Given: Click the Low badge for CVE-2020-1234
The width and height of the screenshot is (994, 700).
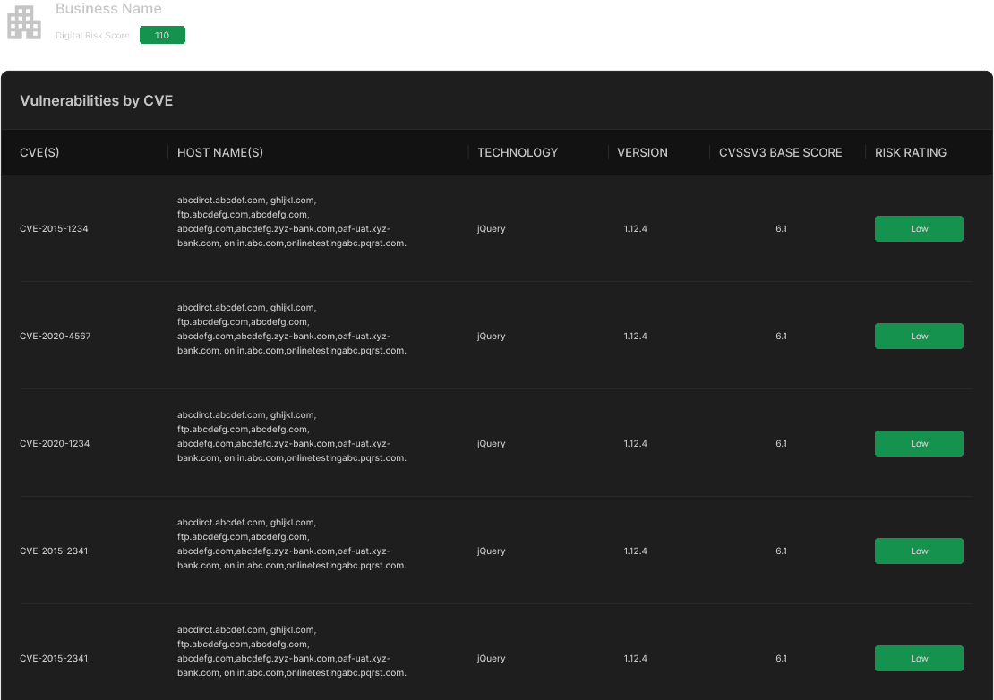Looking at the screenshot, I should pos(919,443).
